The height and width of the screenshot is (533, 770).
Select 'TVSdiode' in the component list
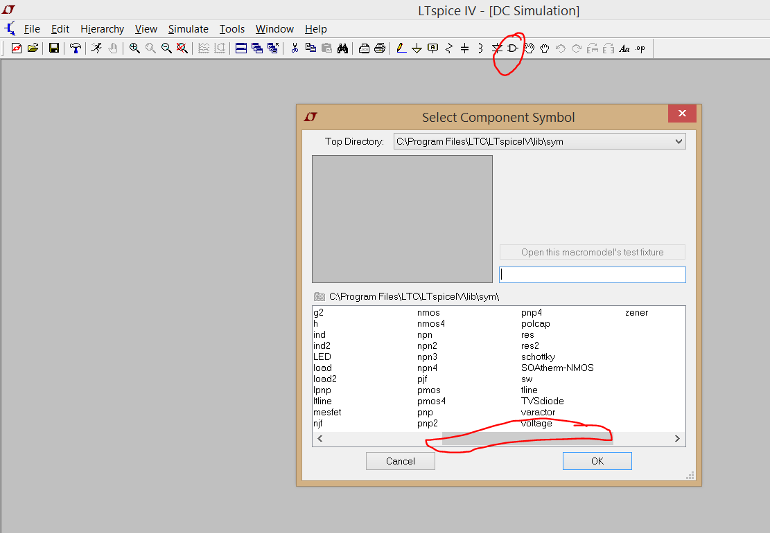click(542, 401)
